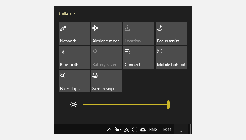The height and width of the screenshot is (140, 246).
Task: Switch the ENG input language
Action: (153, 129)
